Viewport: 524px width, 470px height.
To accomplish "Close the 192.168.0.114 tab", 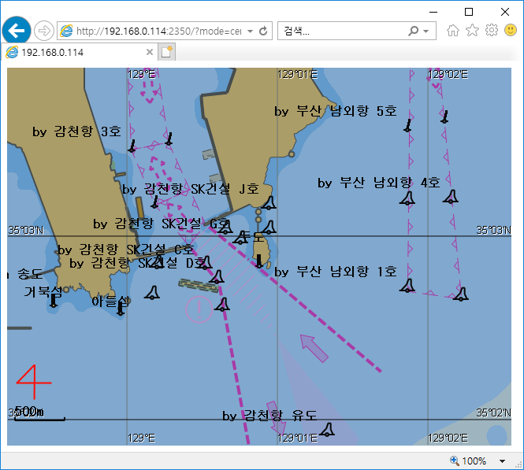I will (x=150, y=52).
